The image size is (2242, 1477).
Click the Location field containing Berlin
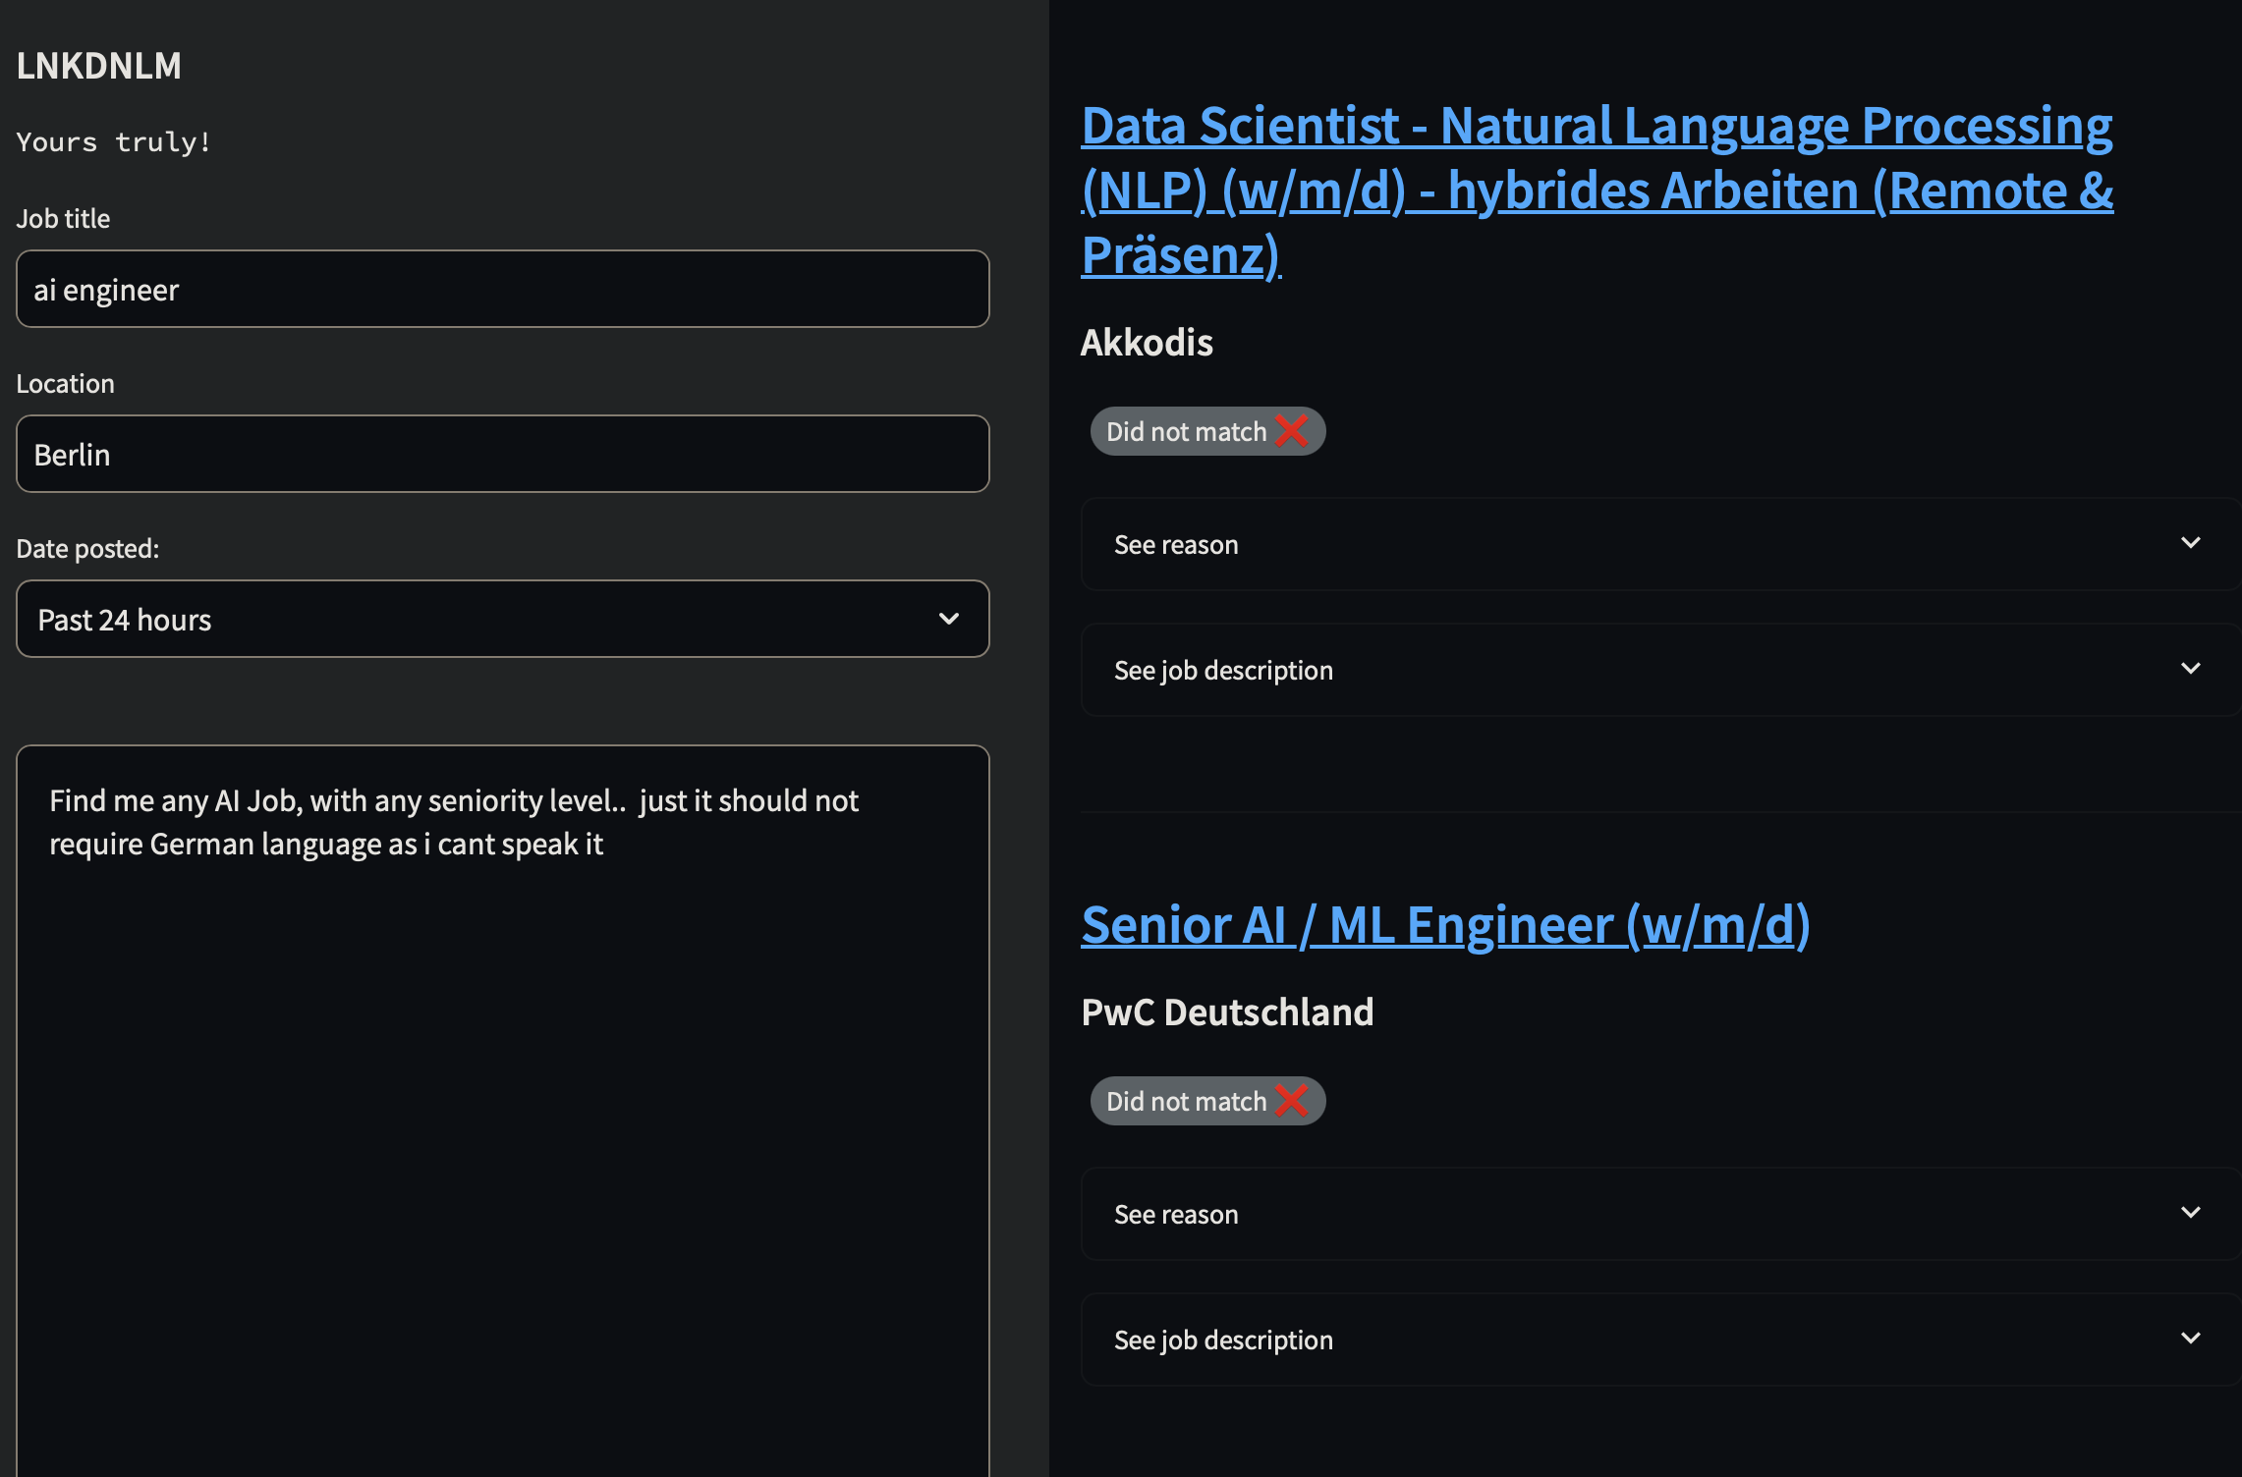tap(502, 454)
